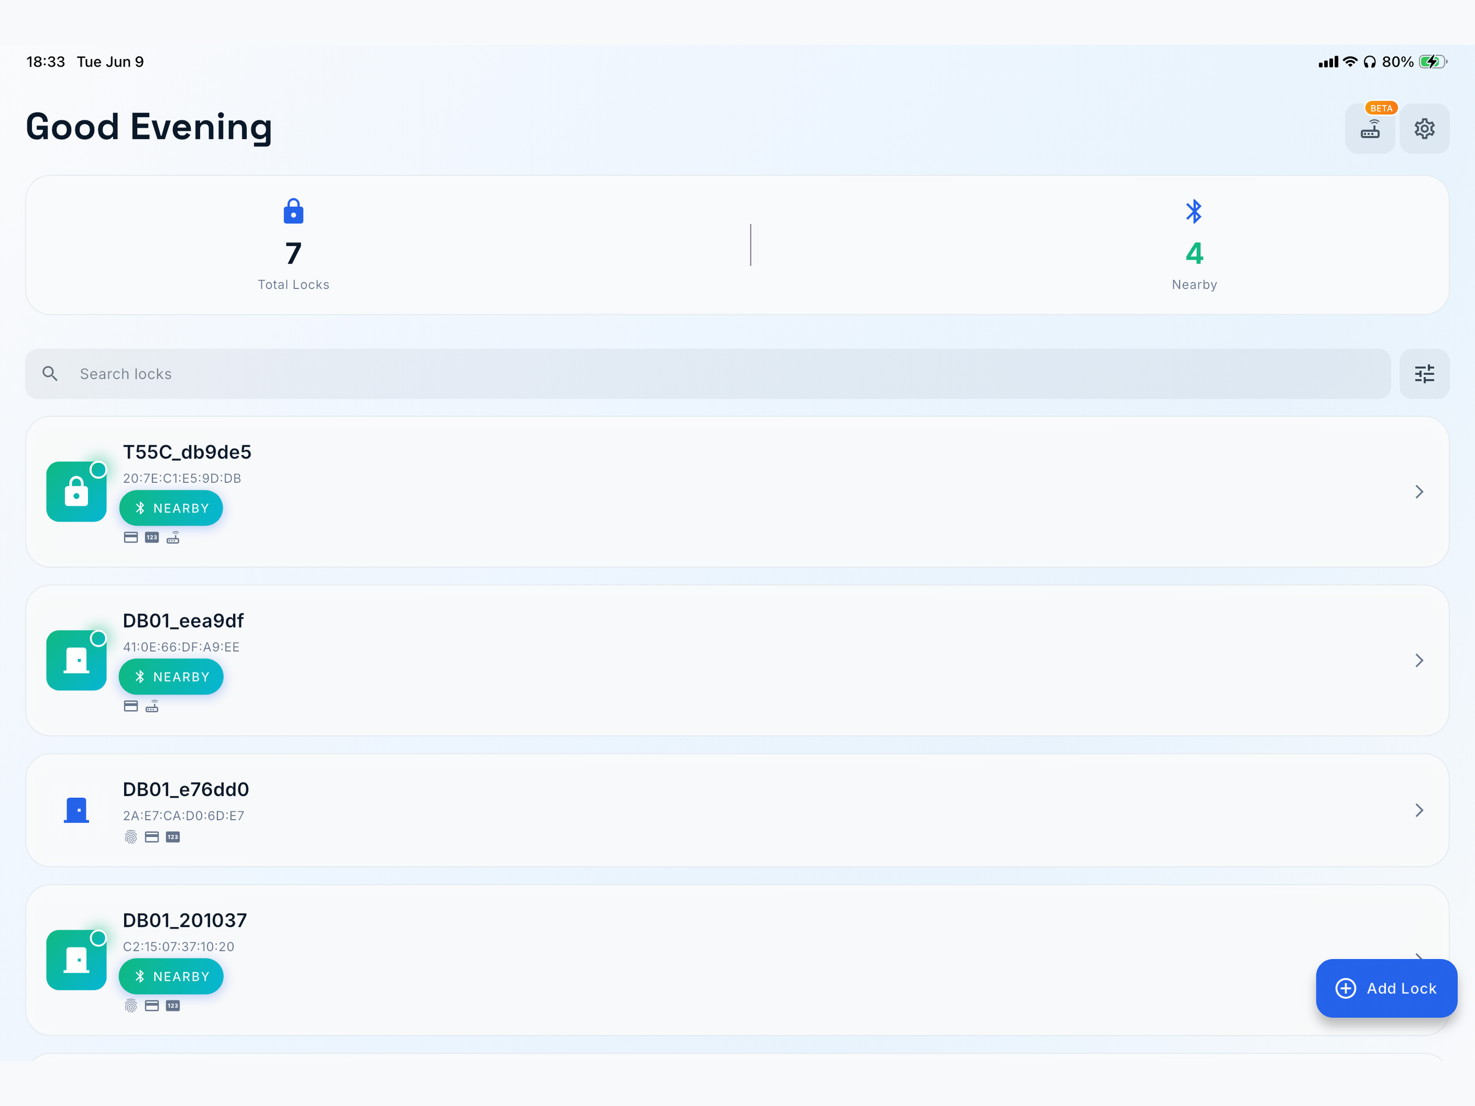Select the DB01_201037 lock name
This screenshot has width=1475, height=1106.
pos(185,921)
